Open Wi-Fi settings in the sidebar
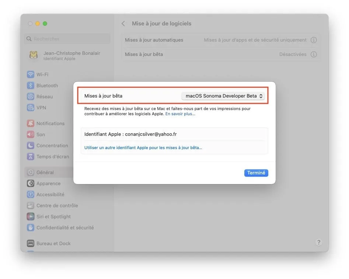Screen dimensions: 349x279 point(41,74)
